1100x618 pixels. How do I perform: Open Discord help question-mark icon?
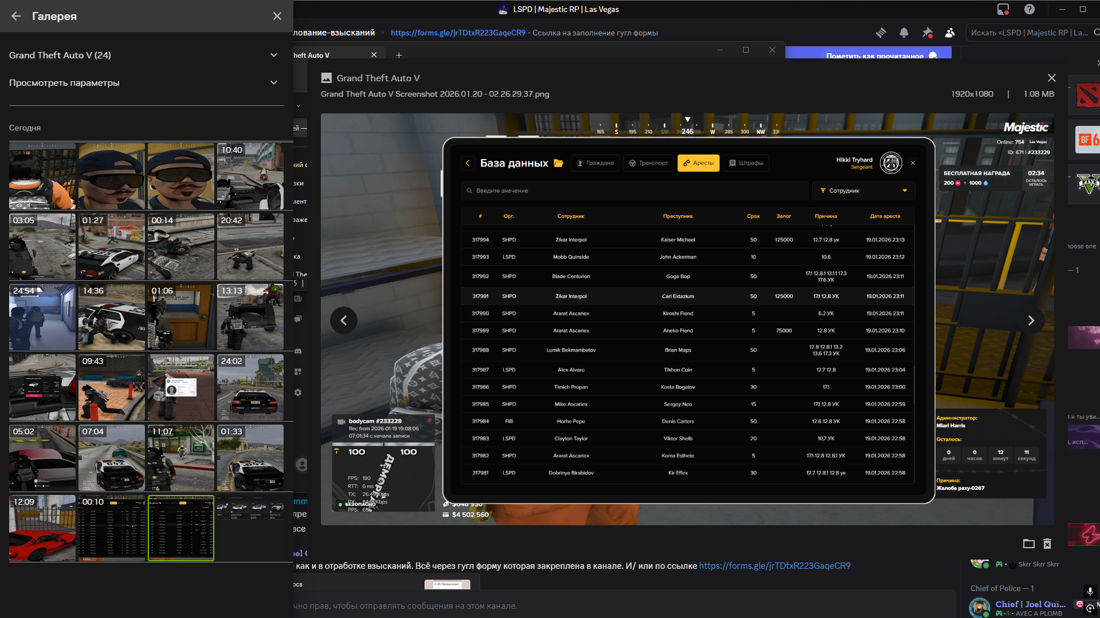point(1030,9)
